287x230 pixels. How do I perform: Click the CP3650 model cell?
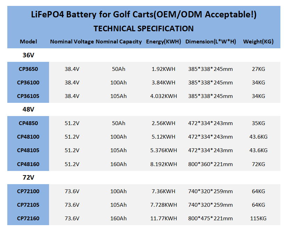(28, 69)
